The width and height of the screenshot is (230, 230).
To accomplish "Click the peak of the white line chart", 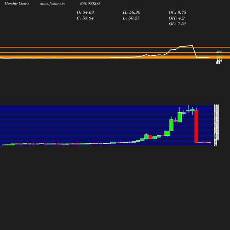I will [192, 46].
